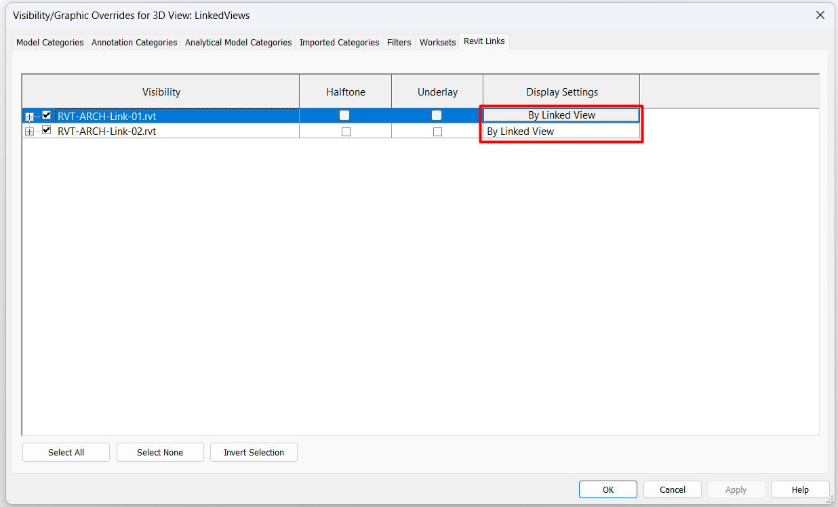Click the Select All button

coord(66,452)
